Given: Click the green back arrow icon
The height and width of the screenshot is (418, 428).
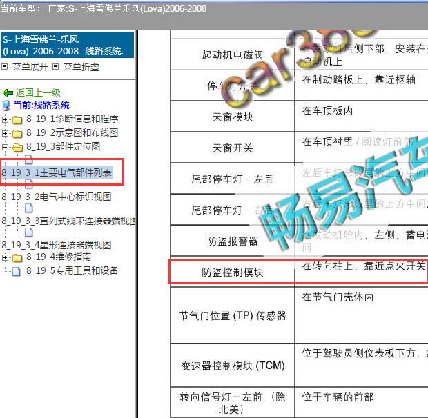Looking at the screenshot, I should (8, 93).
